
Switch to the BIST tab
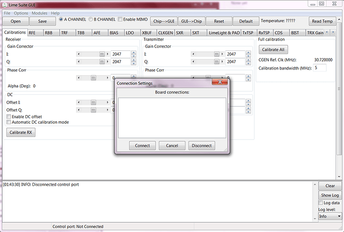tap(298, 33)
